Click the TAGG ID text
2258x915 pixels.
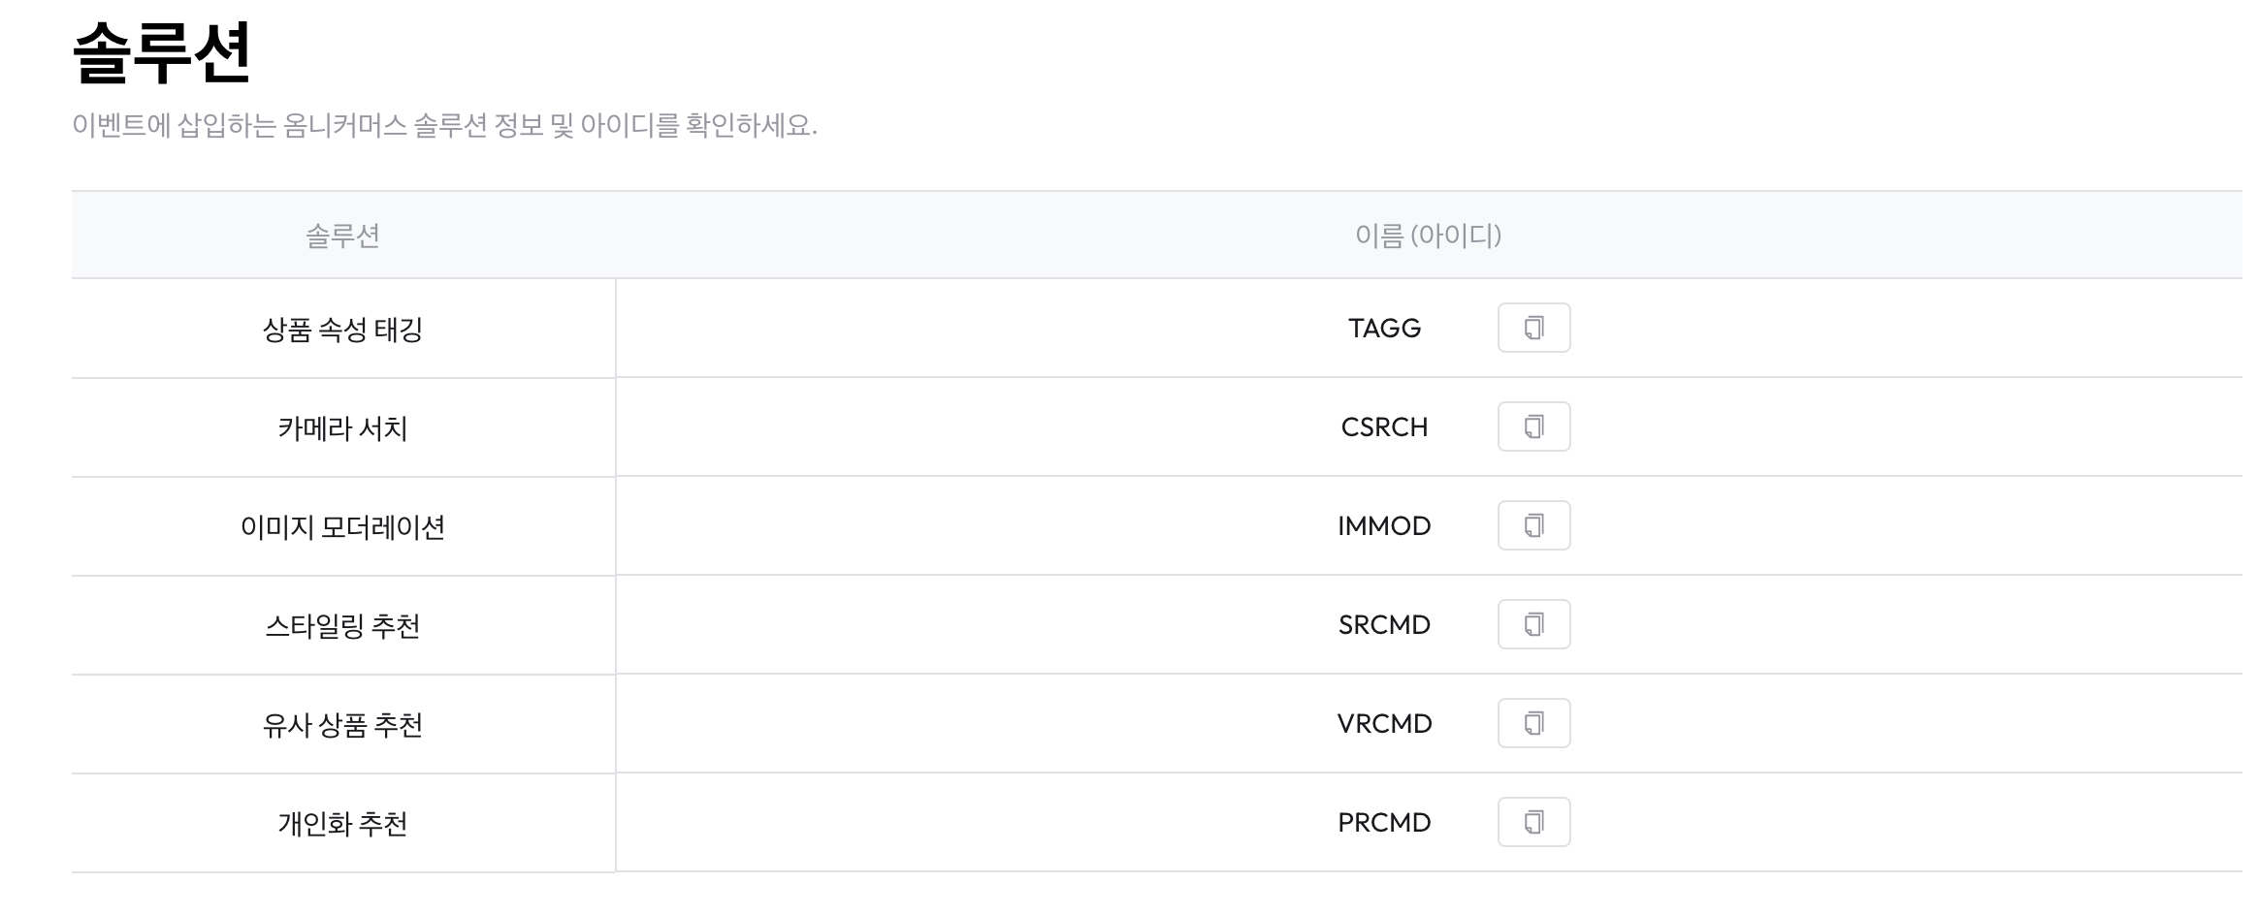click(x=1384, y=329)
